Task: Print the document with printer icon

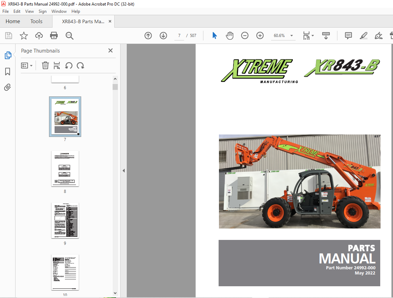Action: [54, 36]
